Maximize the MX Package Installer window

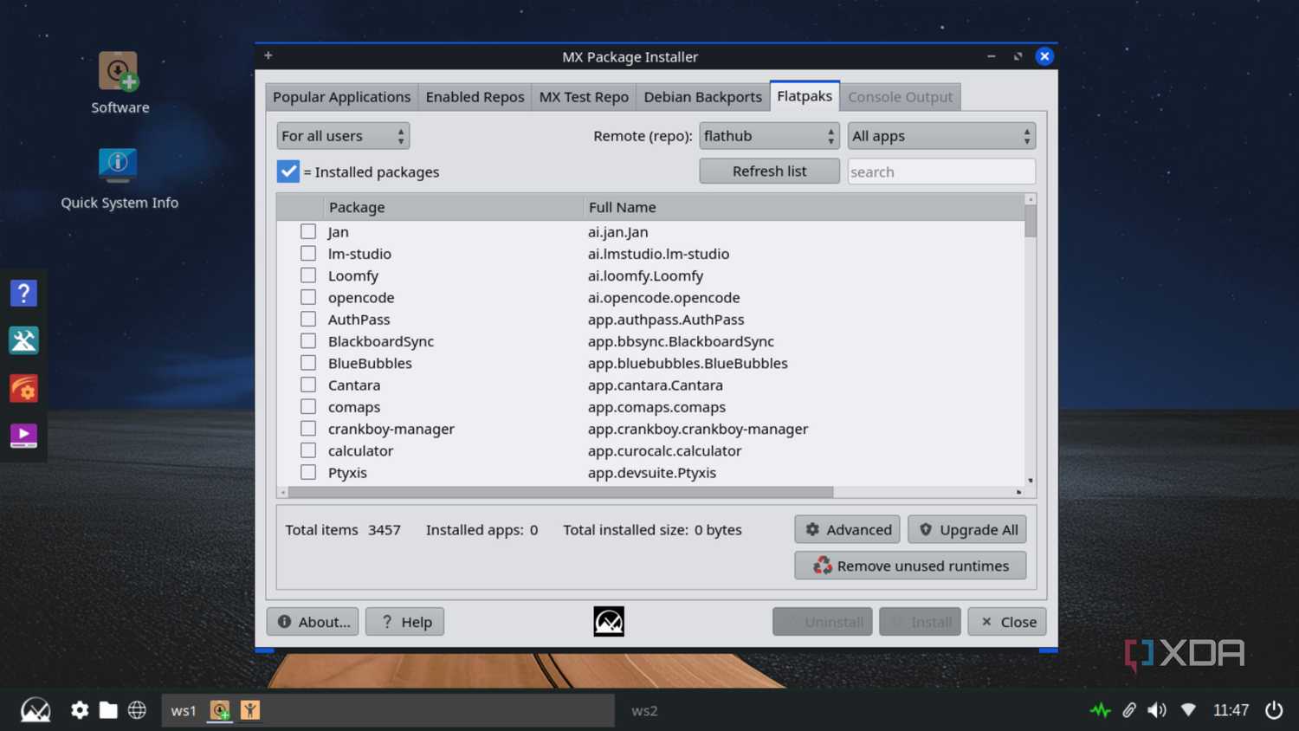[1018, 56]
